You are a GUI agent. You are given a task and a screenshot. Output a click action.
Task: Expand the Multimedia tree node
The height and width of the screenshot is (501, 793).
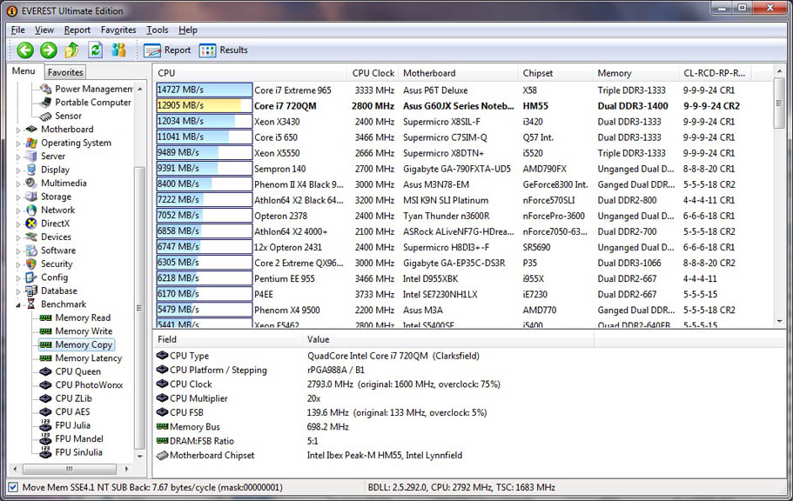tap(18, 184)
